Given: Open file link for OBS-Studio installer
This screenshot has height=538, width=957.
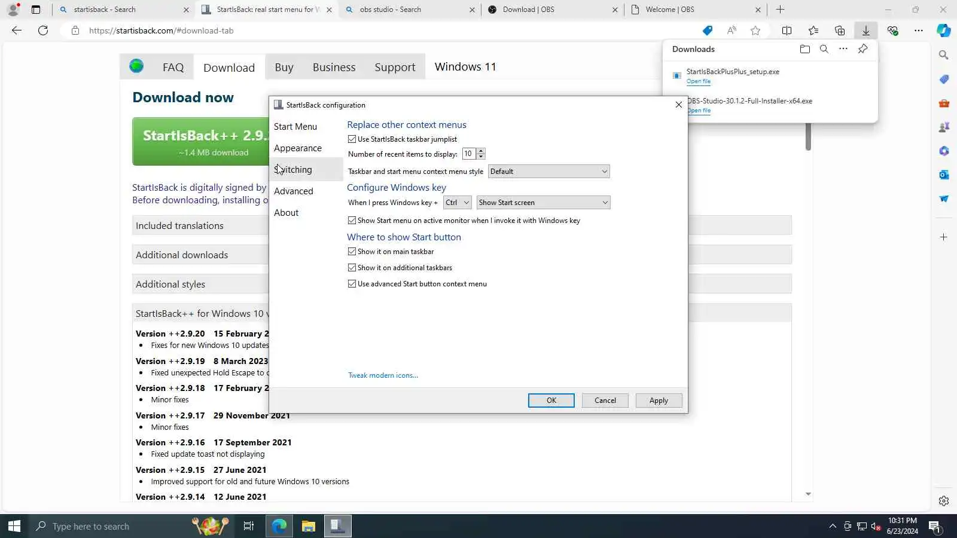Looking at the screenshot, I should click(x=699, y=111).
